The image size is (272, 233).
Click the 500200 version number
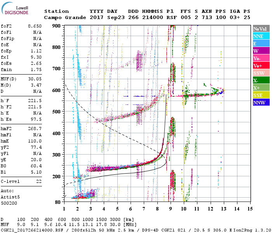pyautogui.click(x=9, y=203)
